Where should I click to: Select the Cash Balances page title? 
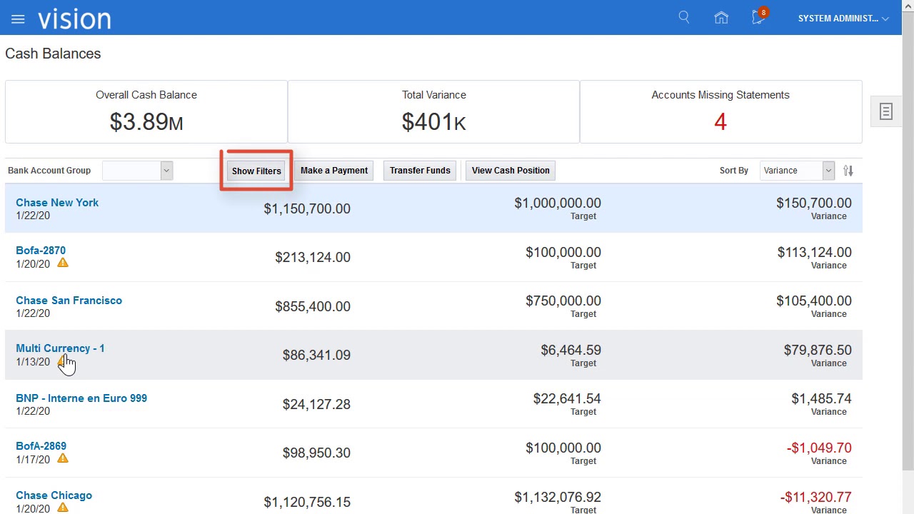[x=53, y=54]
